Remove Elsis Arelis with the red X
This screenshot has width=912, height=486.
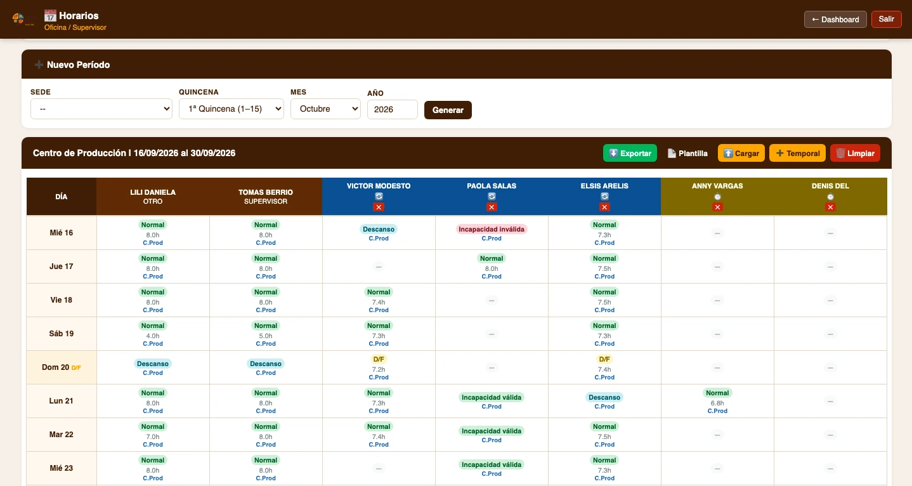[604, 207]
